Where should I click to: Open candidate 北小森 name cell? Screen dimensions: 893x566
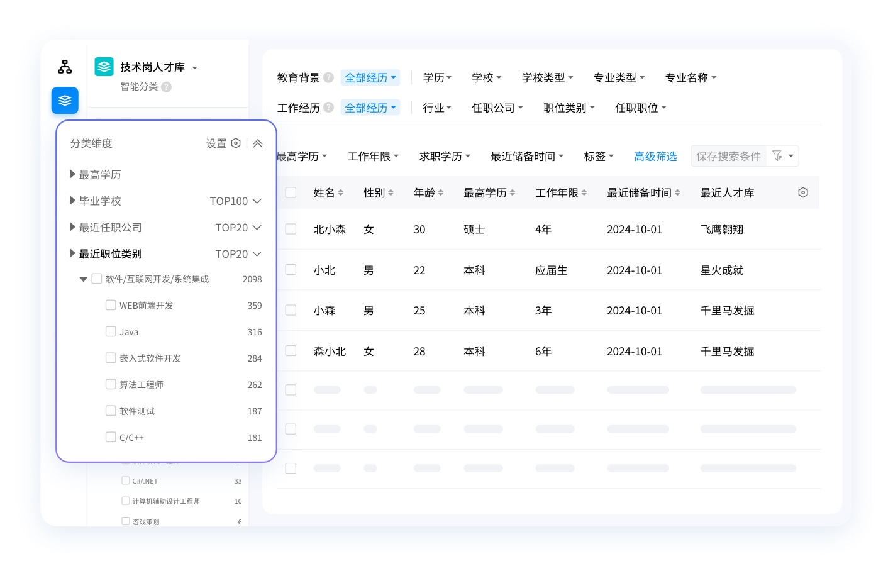pos(330,230)
